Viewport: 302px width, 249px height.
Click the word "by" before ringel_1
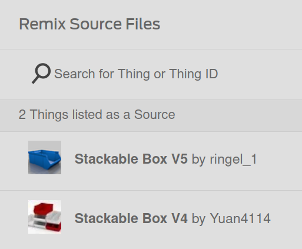click(x=198, y=160)
